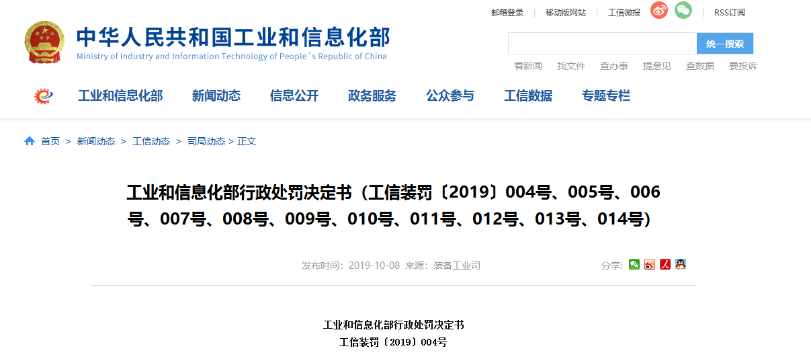The height and width of the screenshot is (363, 811).
Task: Select 要投诉 search shortcut
Action: tap(743, 66)
